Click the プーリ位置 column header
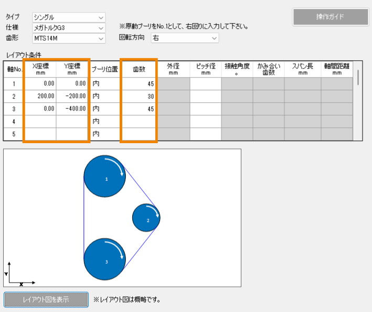The height and width of the screenshot is (312, 372). click(105, 69)
